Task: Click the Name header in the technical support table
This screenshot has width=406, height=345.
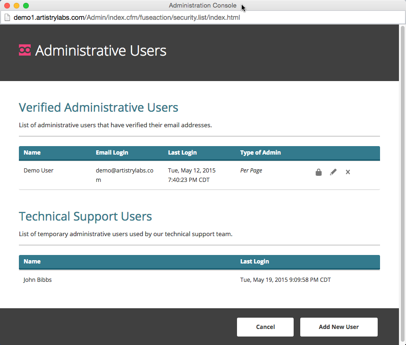Action: coord(32,261)
